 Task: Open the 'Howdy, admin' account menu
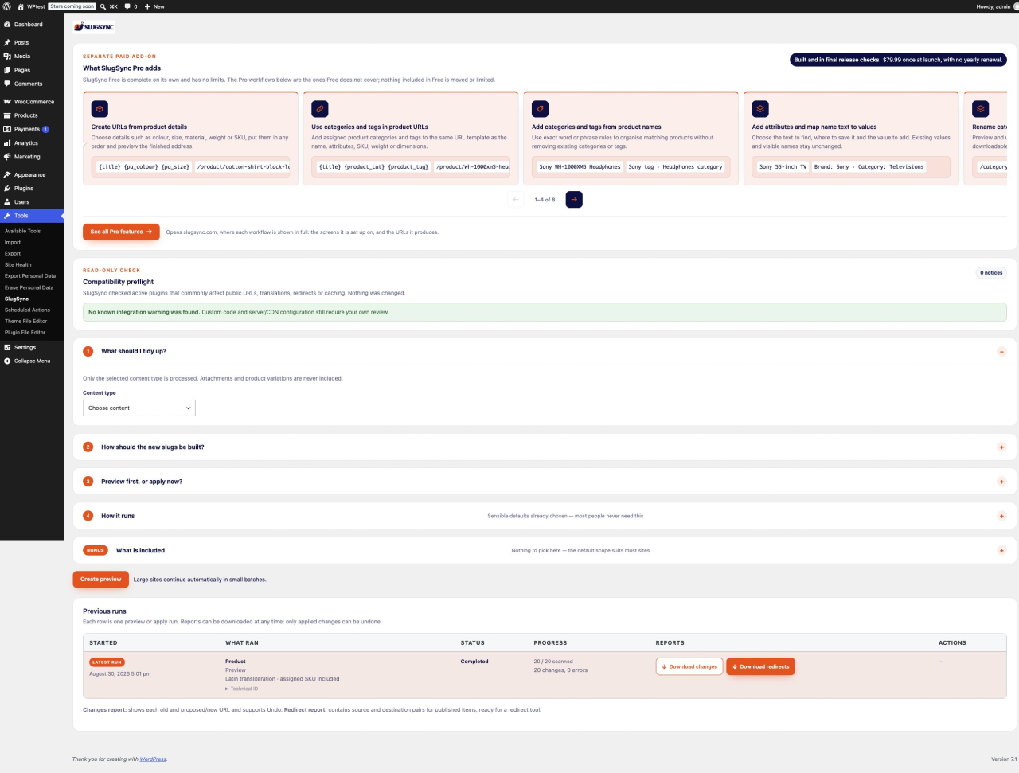pos(997,6)
